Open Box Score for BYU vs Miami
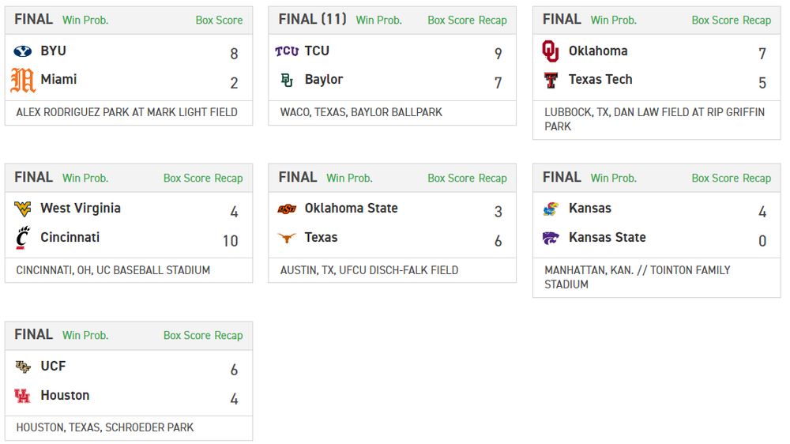790x444 pixels. (x=219, y=21)
